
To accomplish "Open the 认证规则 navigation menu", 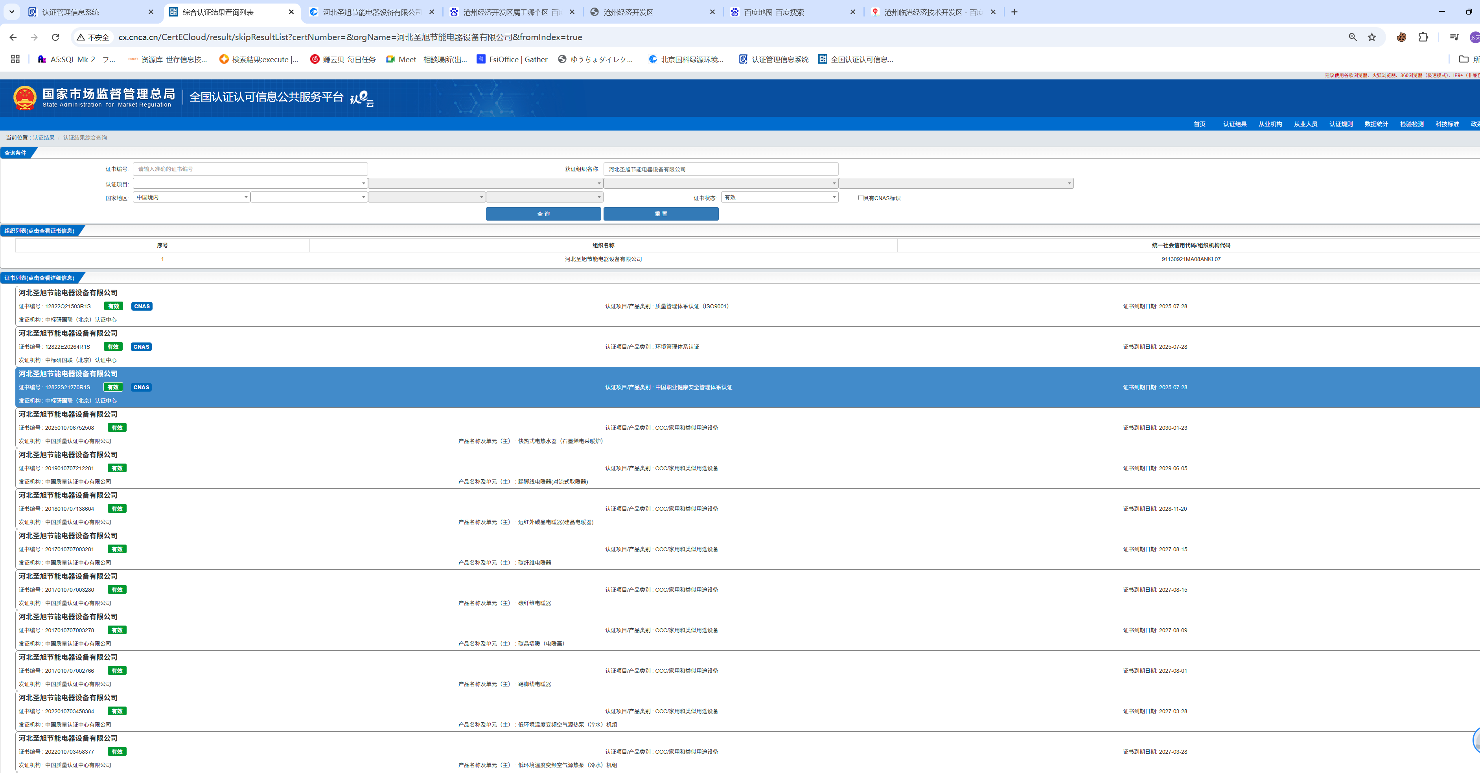I will coord(1340,124).
